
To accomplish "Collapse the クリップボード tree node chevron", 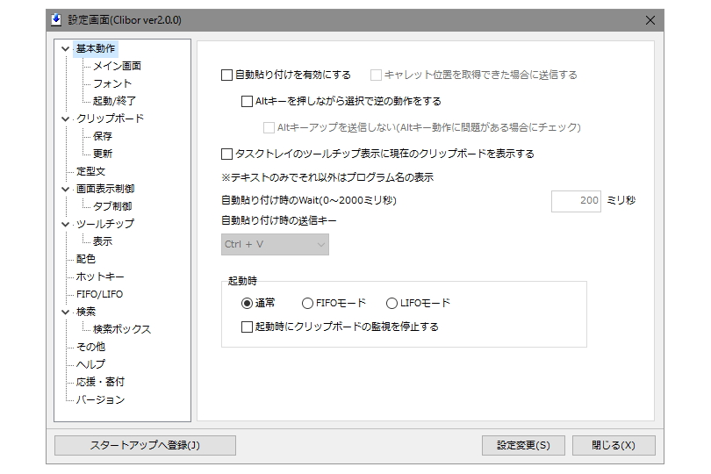I will click(x=65, y=118).
